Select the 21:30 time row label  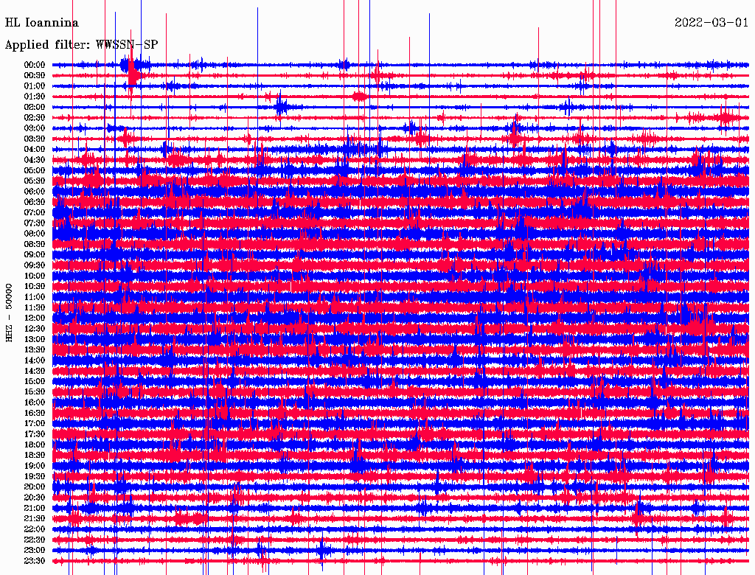(35, 519)
